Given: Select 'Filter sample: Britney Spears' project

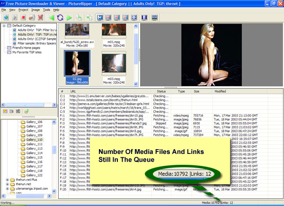Looking at the screenshot, I should (x=37, y=43).
